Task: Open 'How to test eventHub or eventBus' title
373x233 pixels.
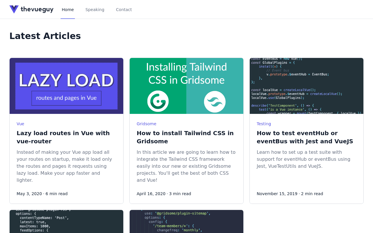Action: (305, 137)
